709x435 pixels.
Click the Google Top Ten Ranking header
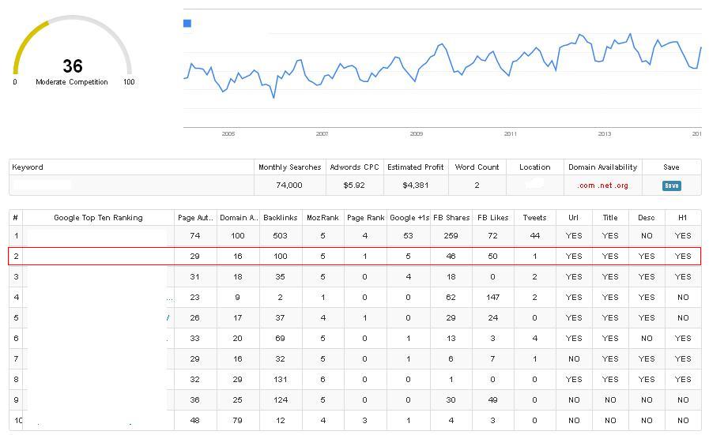pos(98,218)
